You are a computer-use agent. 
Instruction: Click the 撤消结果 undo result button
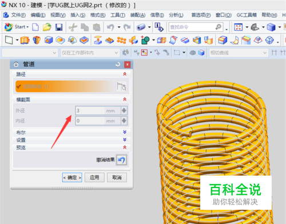click(x=121, y=160)
